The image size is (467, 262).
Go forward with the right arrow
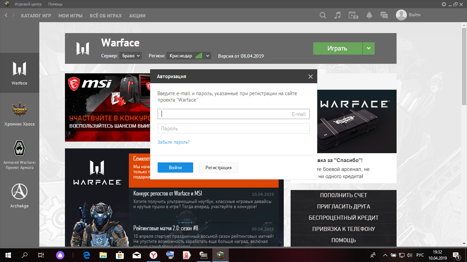(13, 15)
